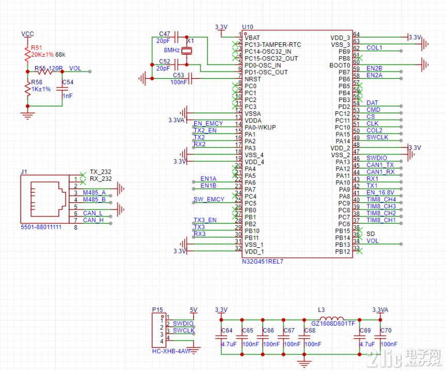The height and width of the screenshot is (371, 446).
Task: Select the BOOT0 pin name inside U10
Action: pyautogui.click(x=340, y=65)
